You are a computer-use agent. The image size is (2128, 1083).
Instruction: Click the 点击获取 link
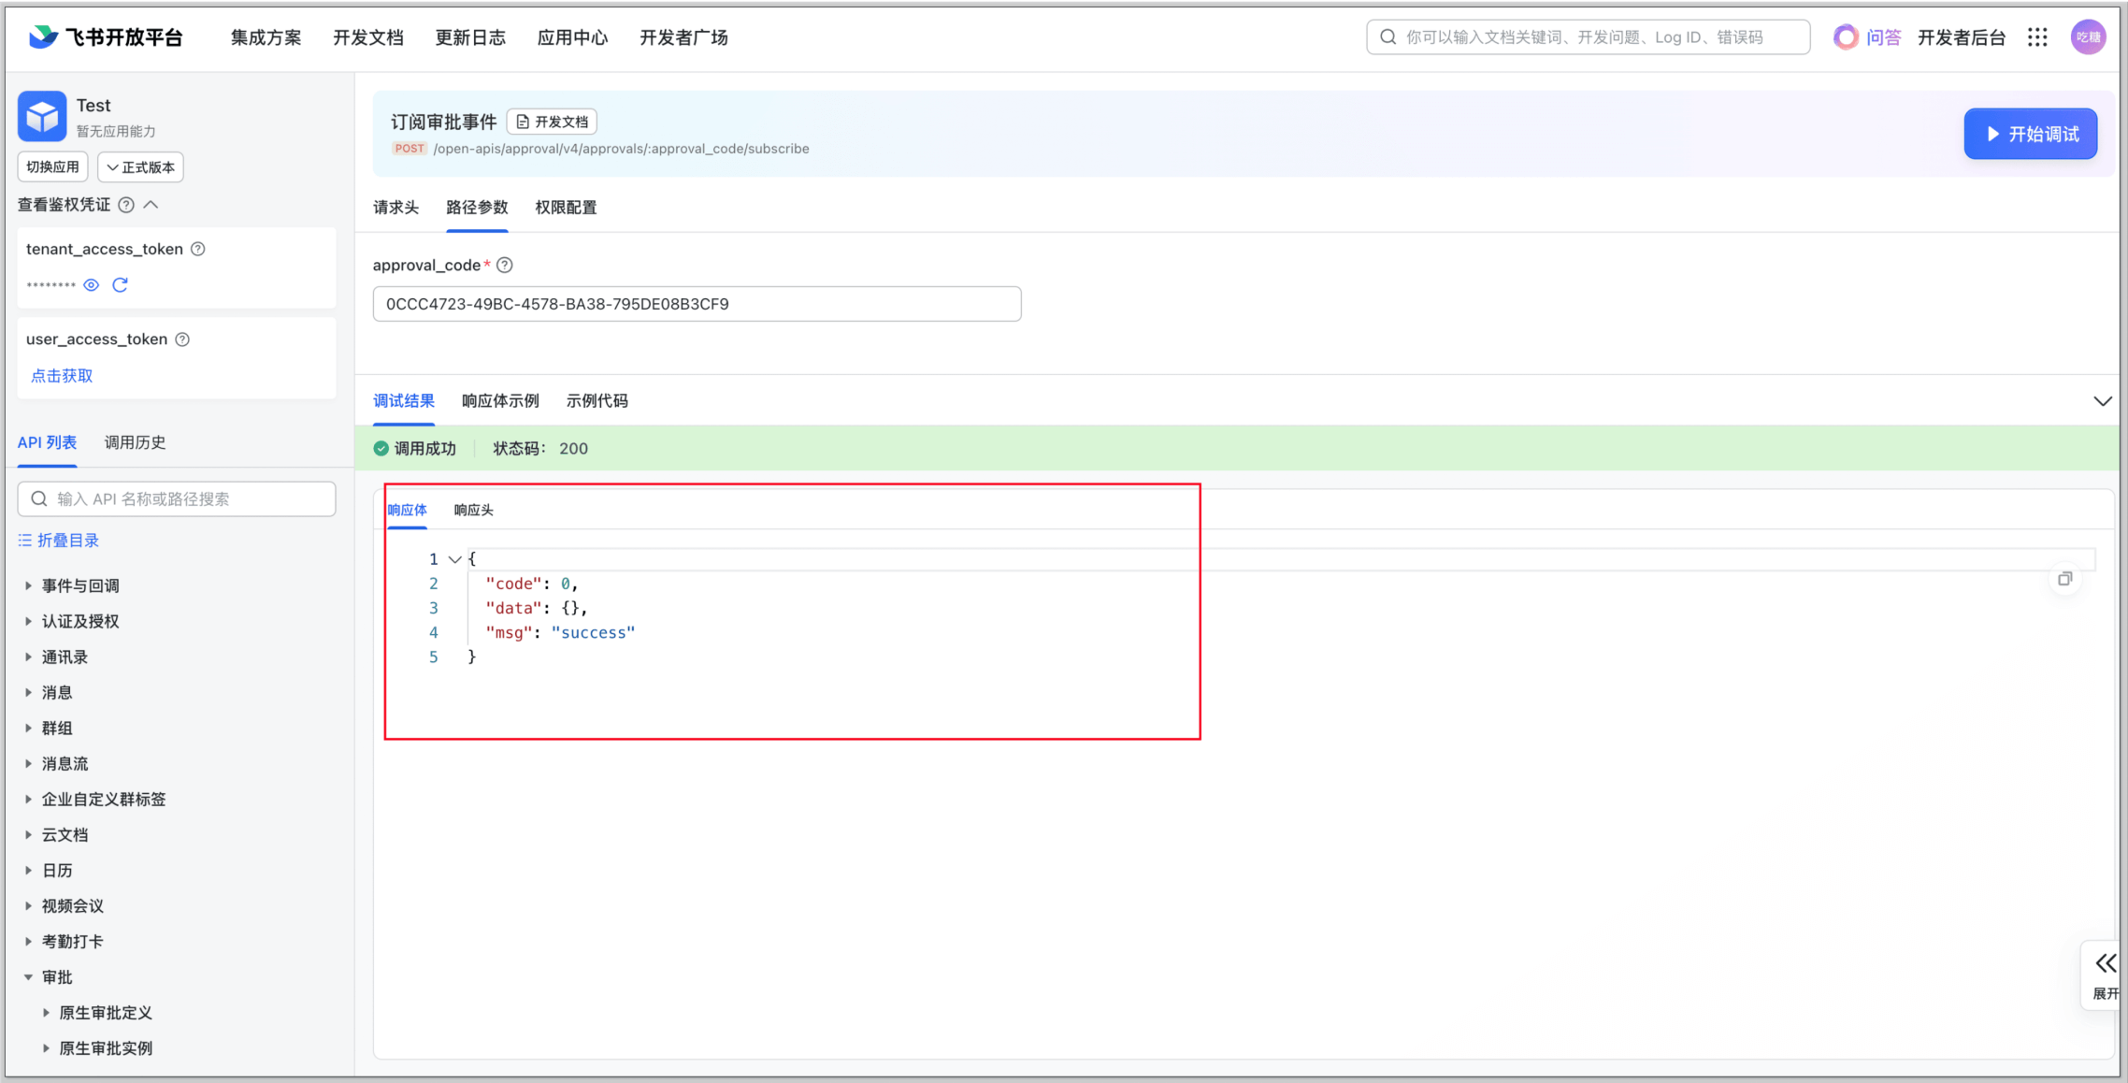click(62, 376)
